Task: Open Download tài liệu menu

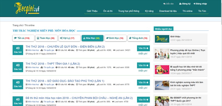Action: 168,11
